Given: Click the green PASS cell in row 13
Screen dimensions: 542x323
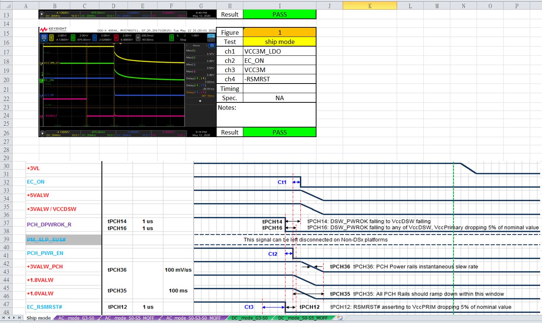Looking at the screenshot, I should click(280, 14).
